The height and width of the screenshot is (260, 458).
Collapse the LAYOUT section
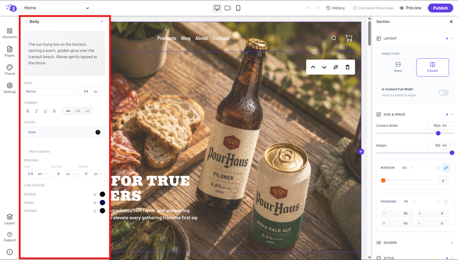coord(452,38)
